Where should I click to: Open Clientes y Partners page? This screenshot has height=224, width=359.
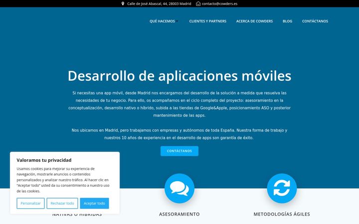(x=207, y=21)
